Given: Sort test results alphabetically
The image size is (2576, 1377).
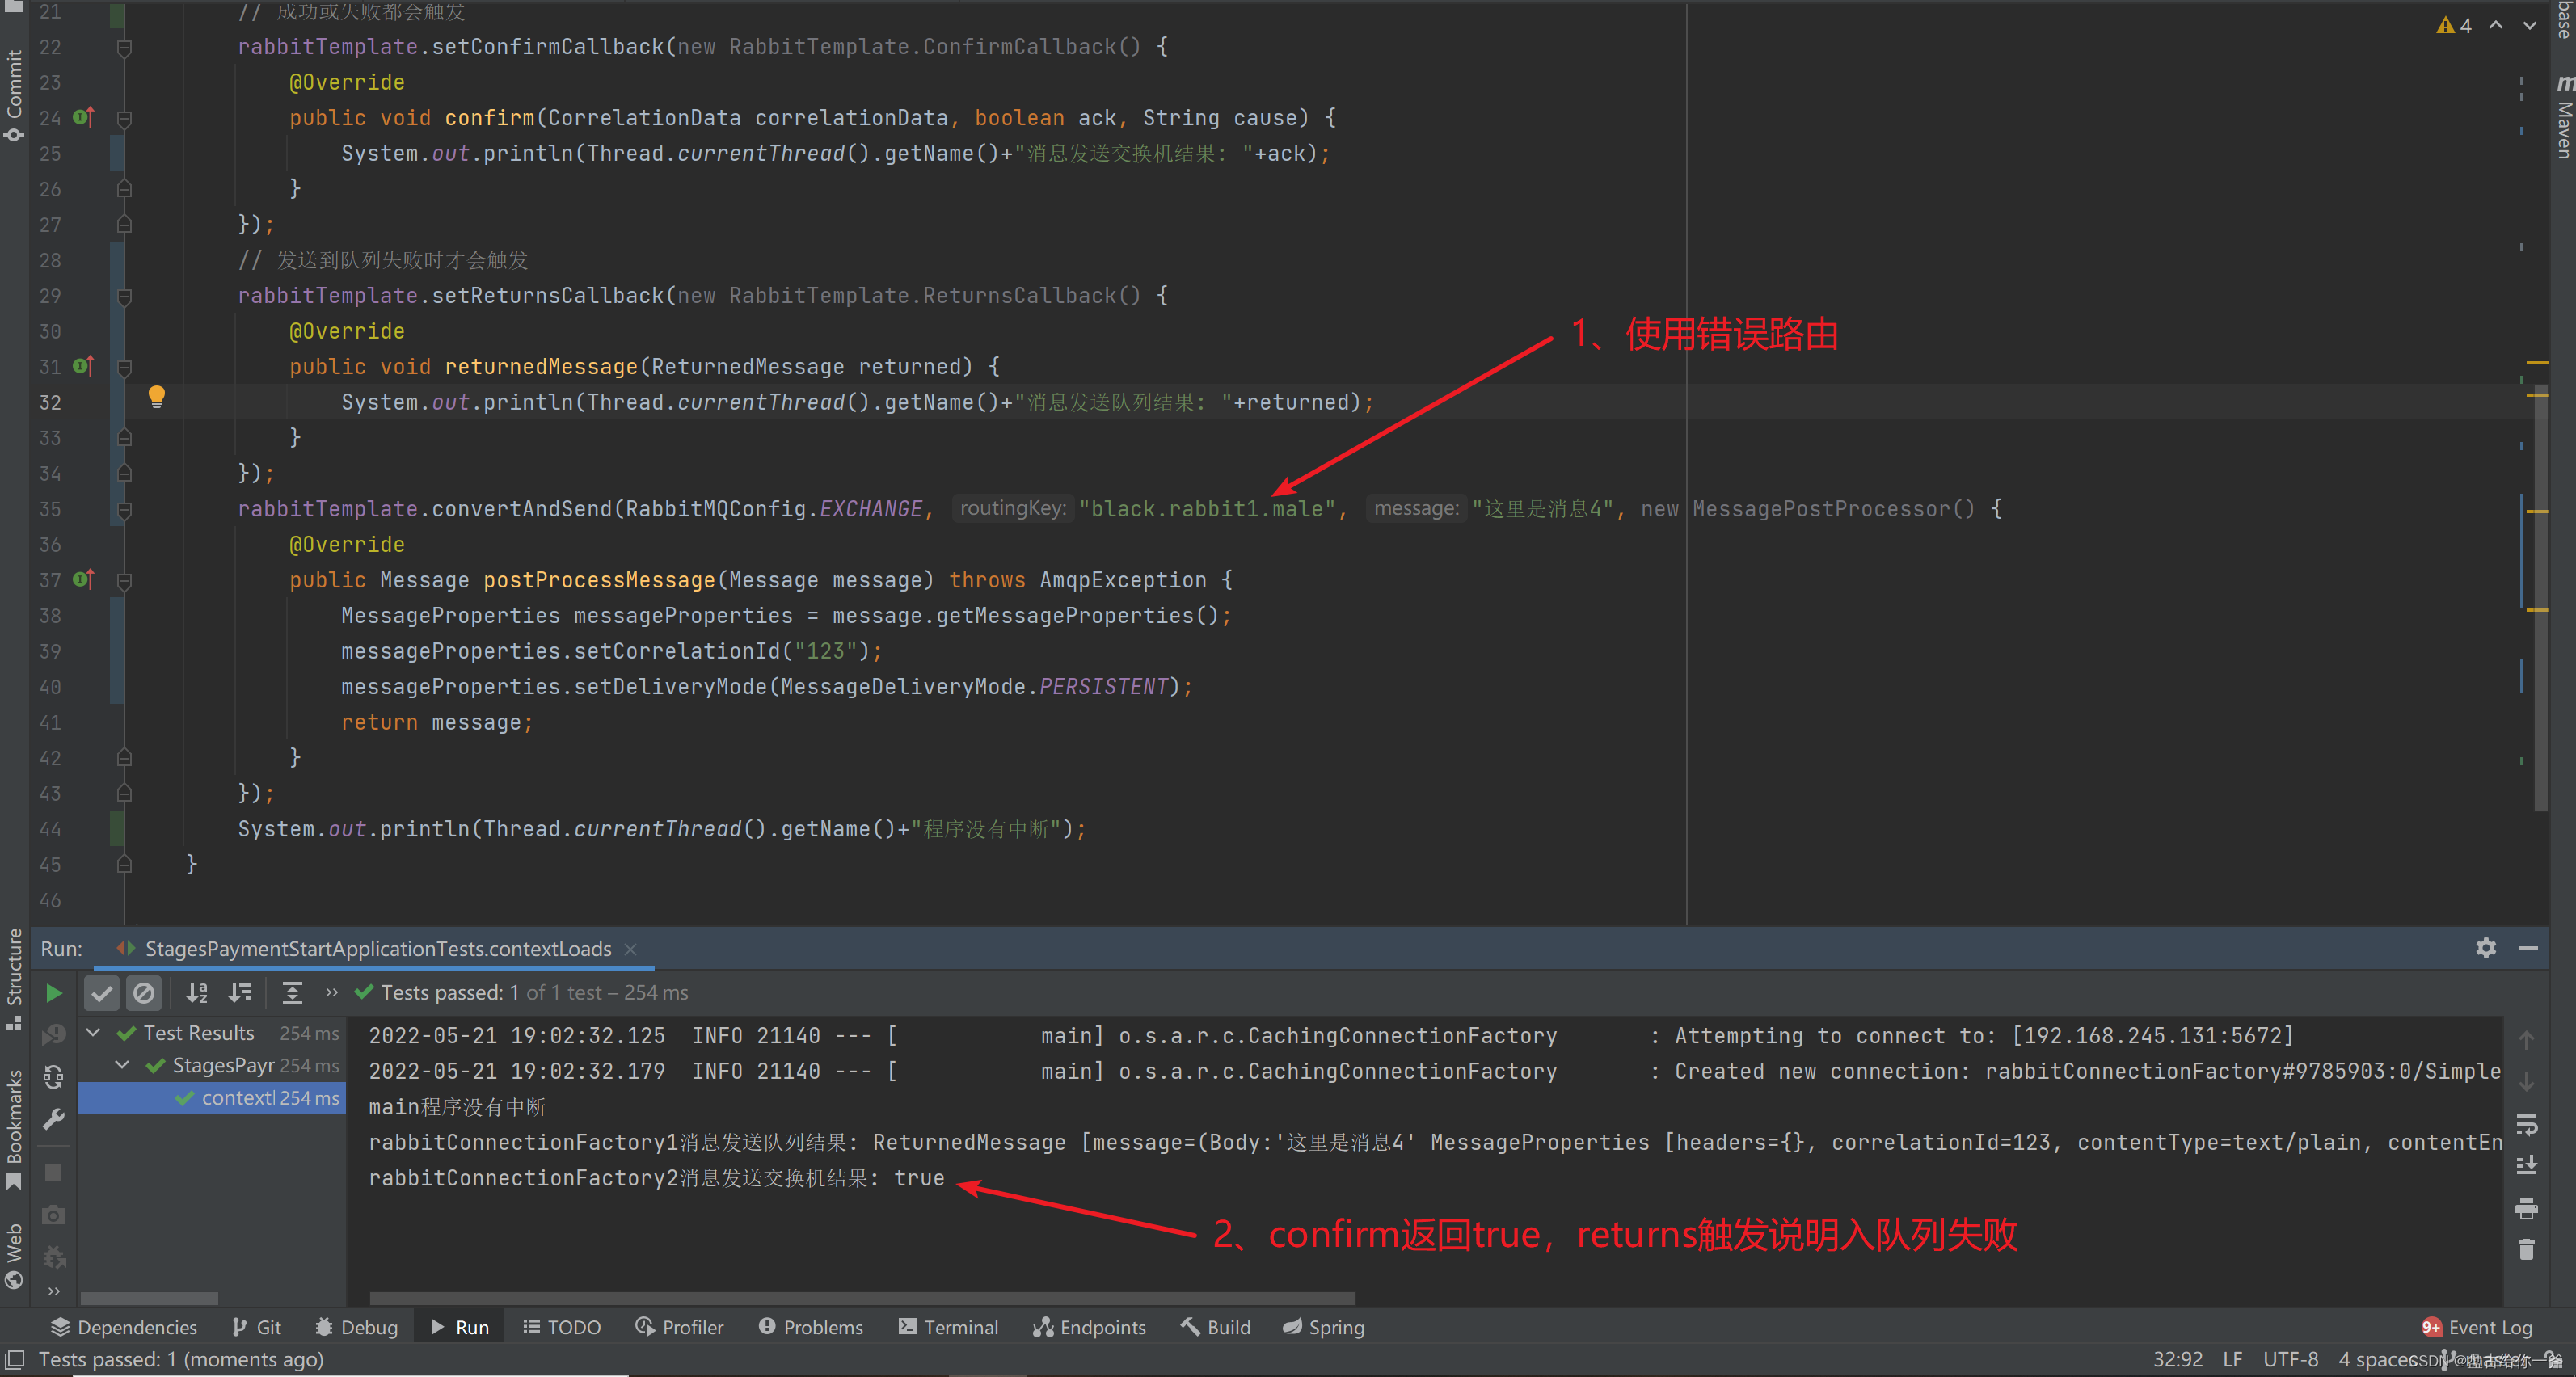Looking at the screenshot, I should [x=197, y=992].
